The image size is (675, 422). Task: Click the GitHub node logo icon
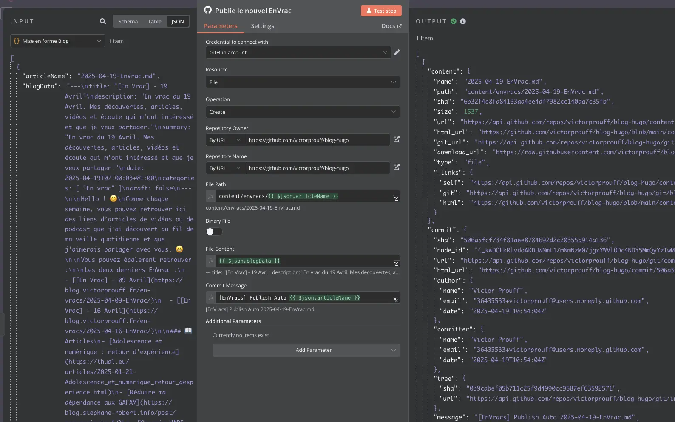click(x=207, y=10)
